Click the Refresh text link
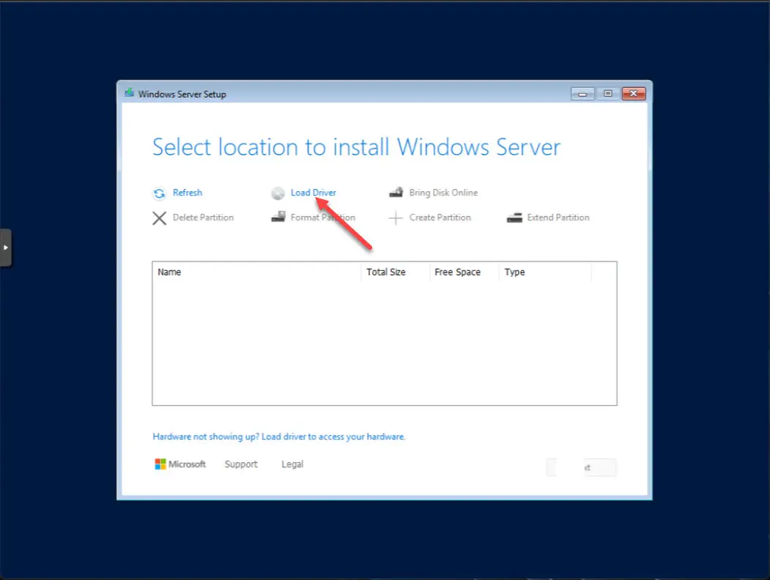The height and width of the screenshot is (580, 770). pyautogui.click(x=187, y=193)
